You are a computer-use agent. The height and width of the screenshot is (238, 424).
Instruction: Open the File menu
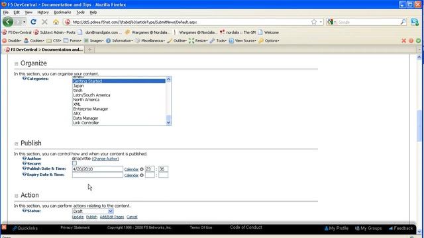[6, 13]
